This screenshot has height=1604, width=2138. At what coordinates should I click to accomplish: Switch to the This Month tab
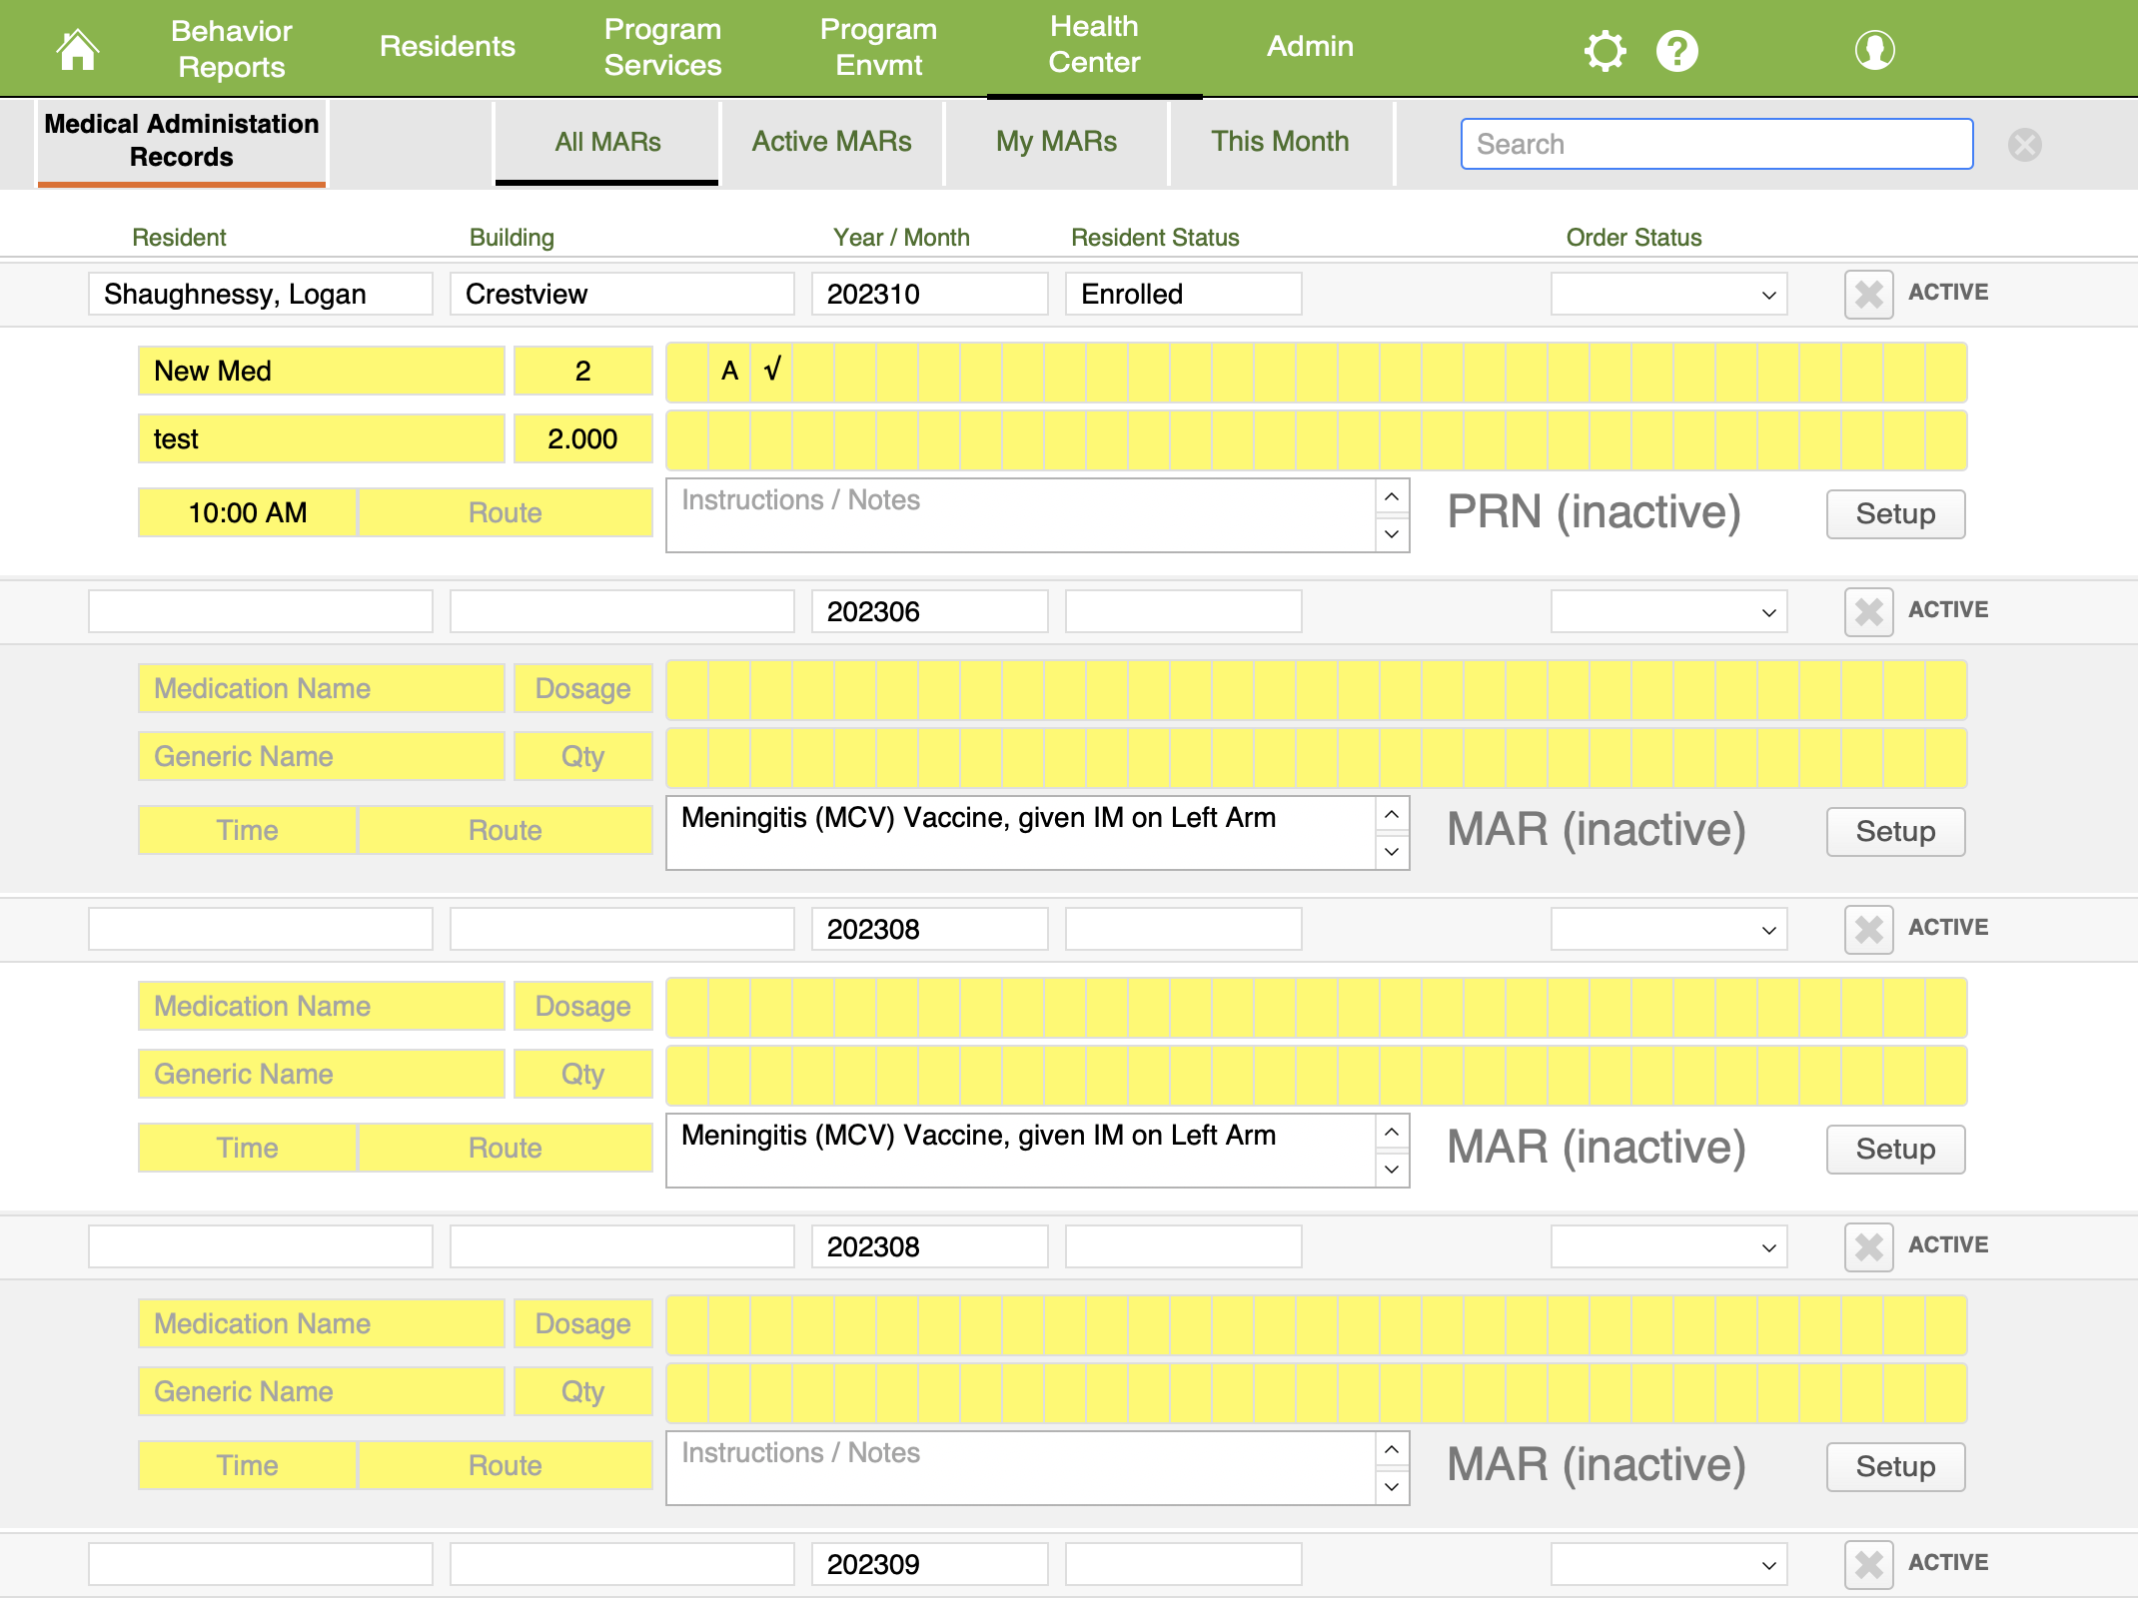1281,142
